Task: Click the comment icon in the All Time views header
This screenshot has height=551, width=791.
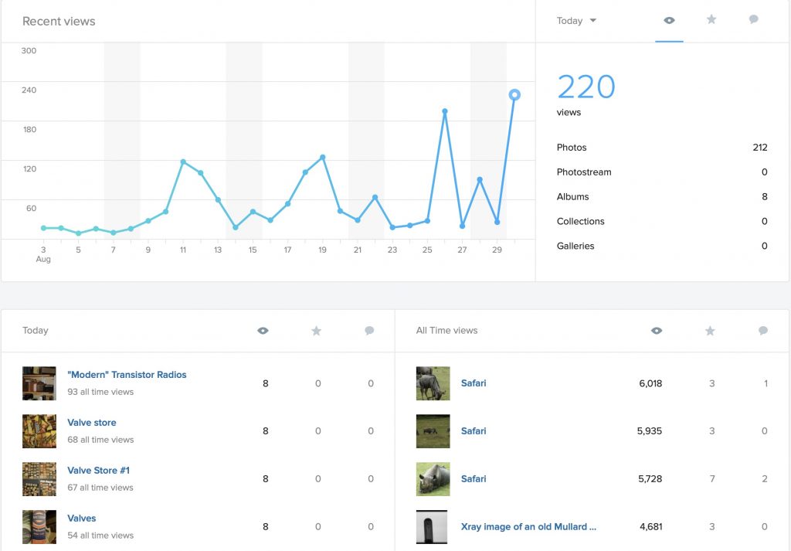Action: [x=762, y=331]
